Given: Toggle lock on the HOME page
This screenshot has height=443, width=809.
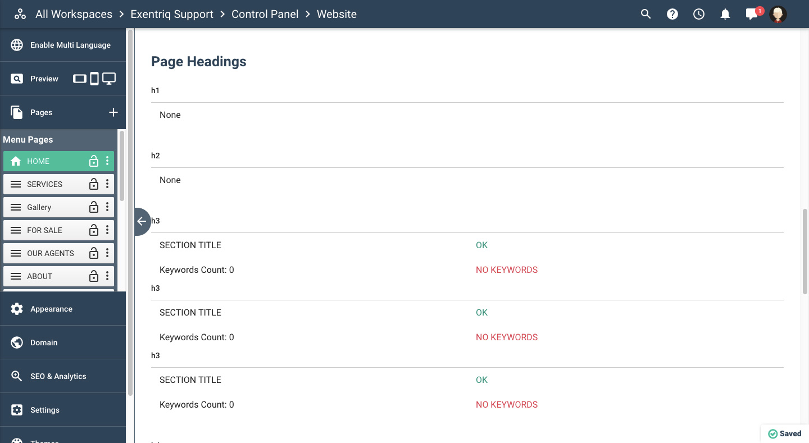Looking at the screenshot, I should [94, 161].
